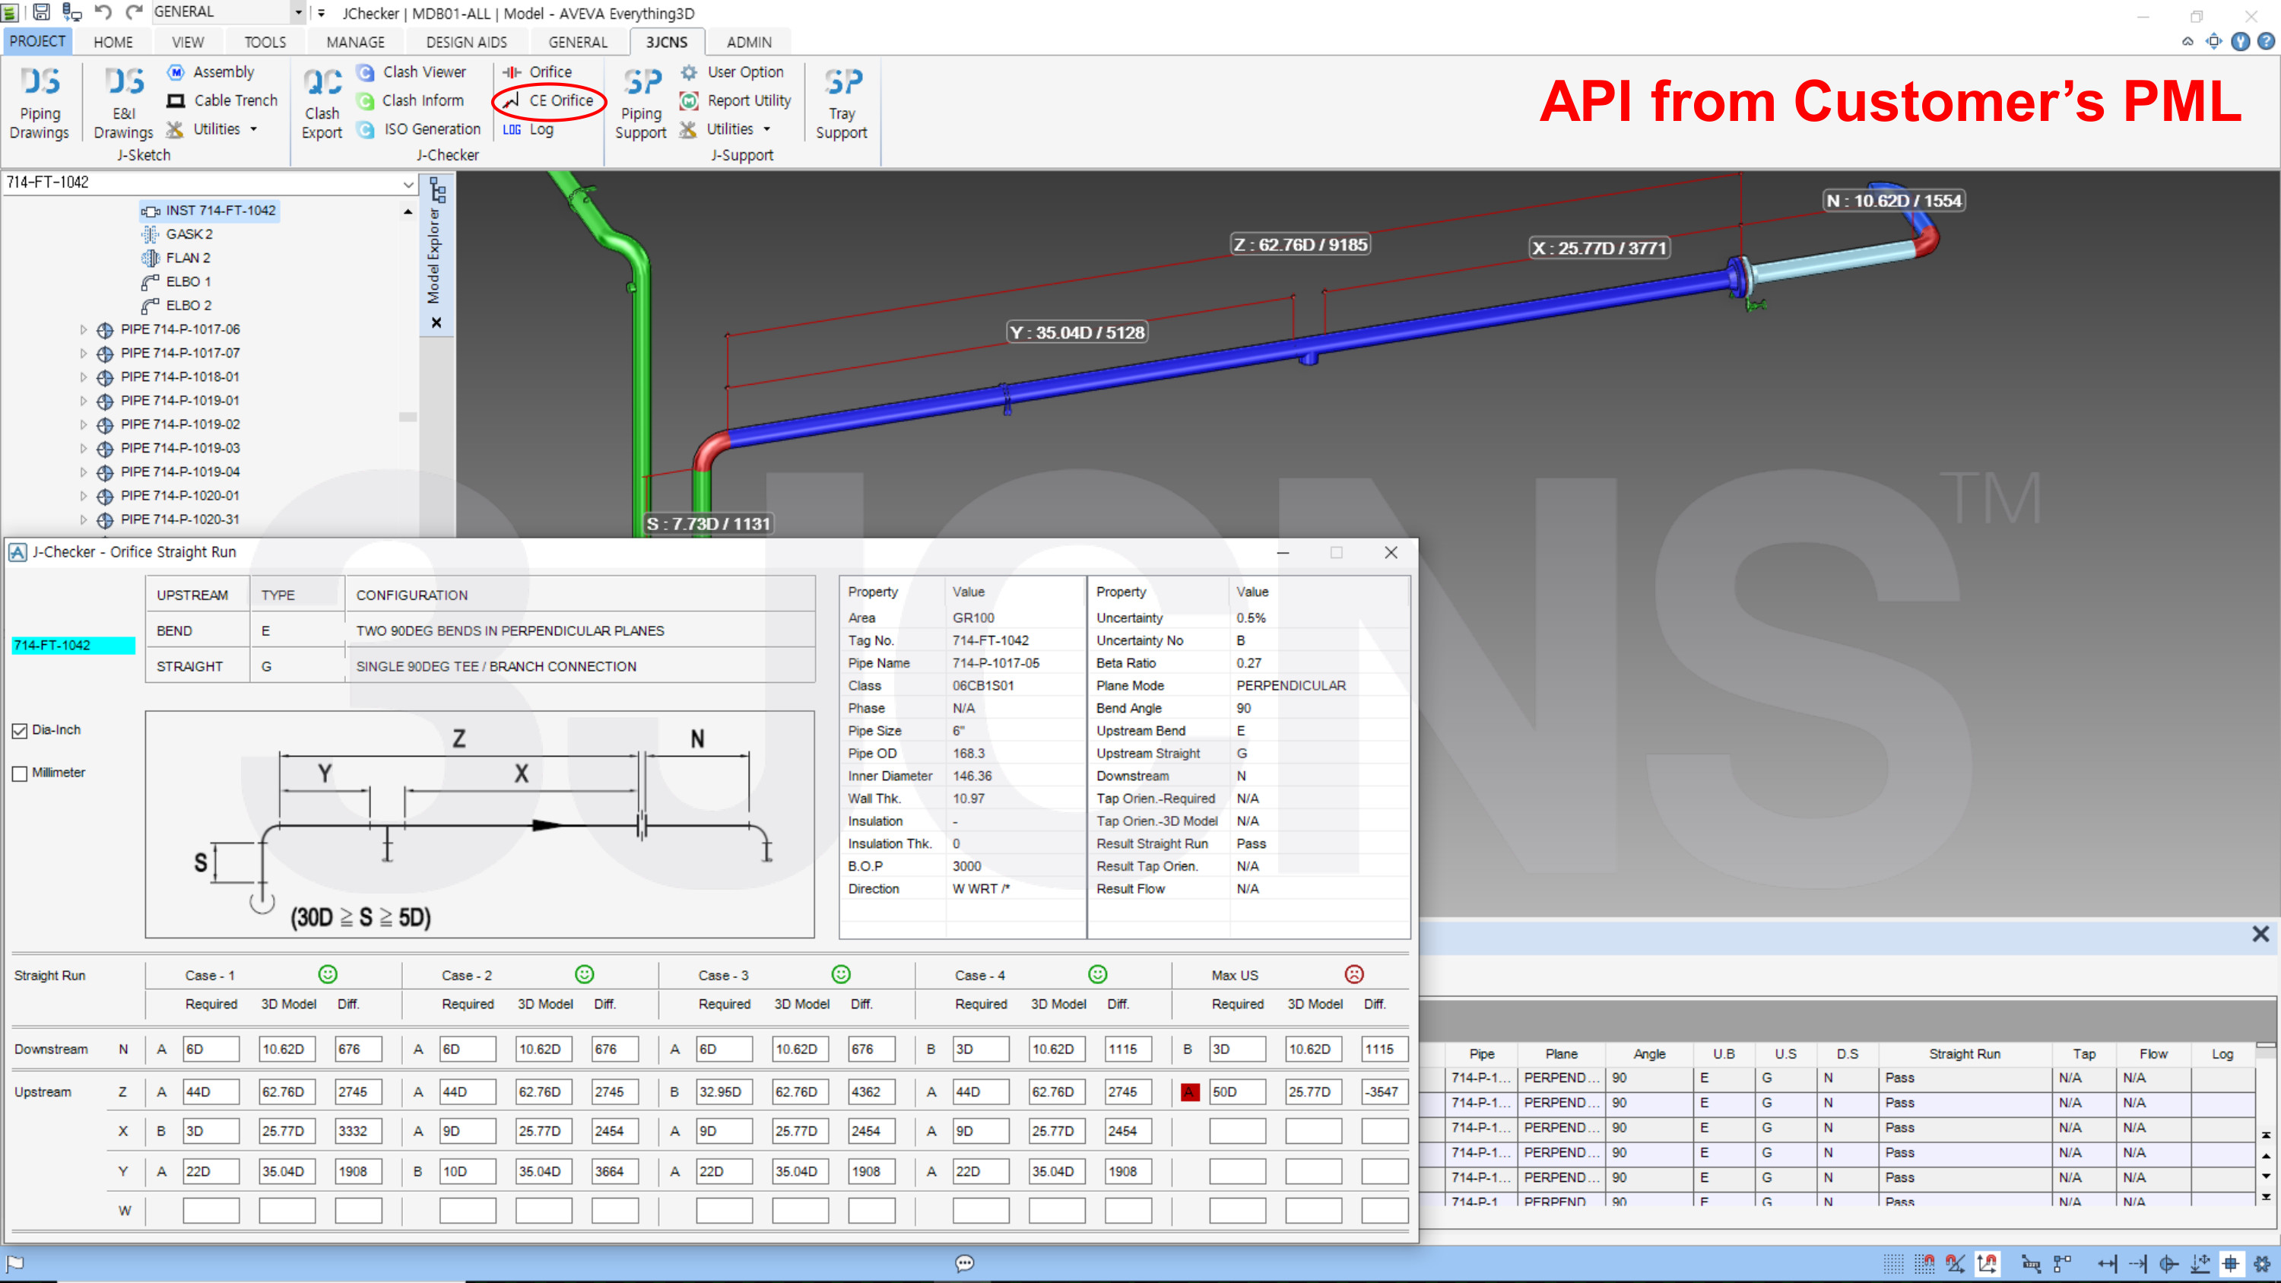Select 714-FT-1042 in the cyan list

74,646
